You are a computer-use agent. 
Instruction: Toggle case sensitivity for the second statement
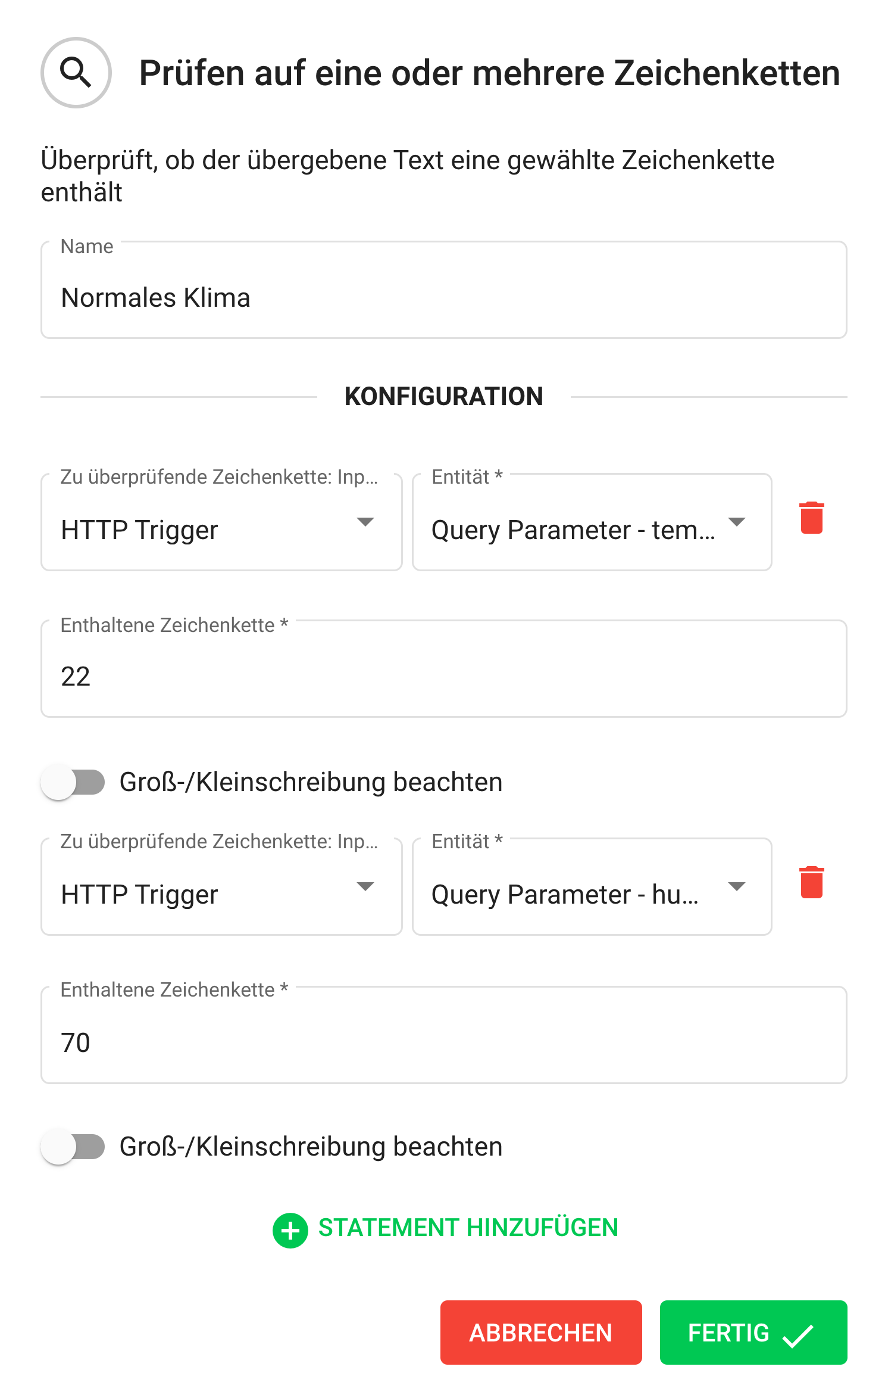73,1147
